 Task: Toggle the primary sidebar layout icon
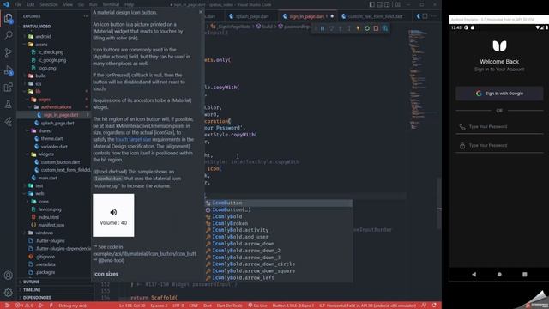[x=371, y=4]
